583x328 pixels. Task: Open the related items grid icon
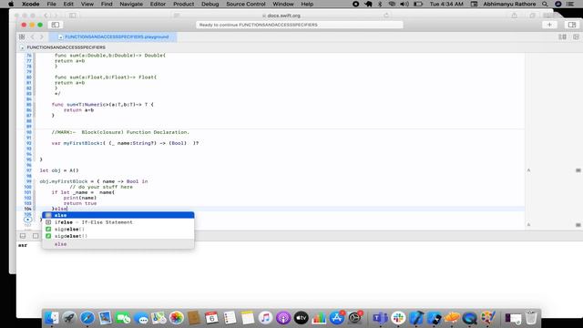(x=22, y=36)
